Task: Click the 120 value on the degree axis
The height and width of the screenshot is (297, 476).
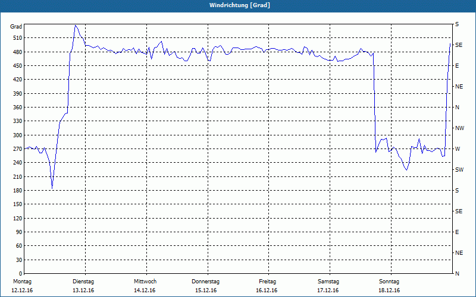Action: coord(18,218)
